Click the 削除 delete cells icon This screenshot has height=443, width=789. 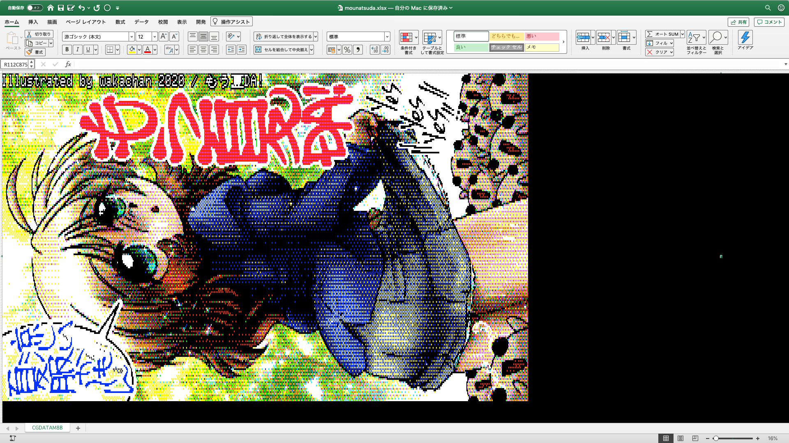604,37
